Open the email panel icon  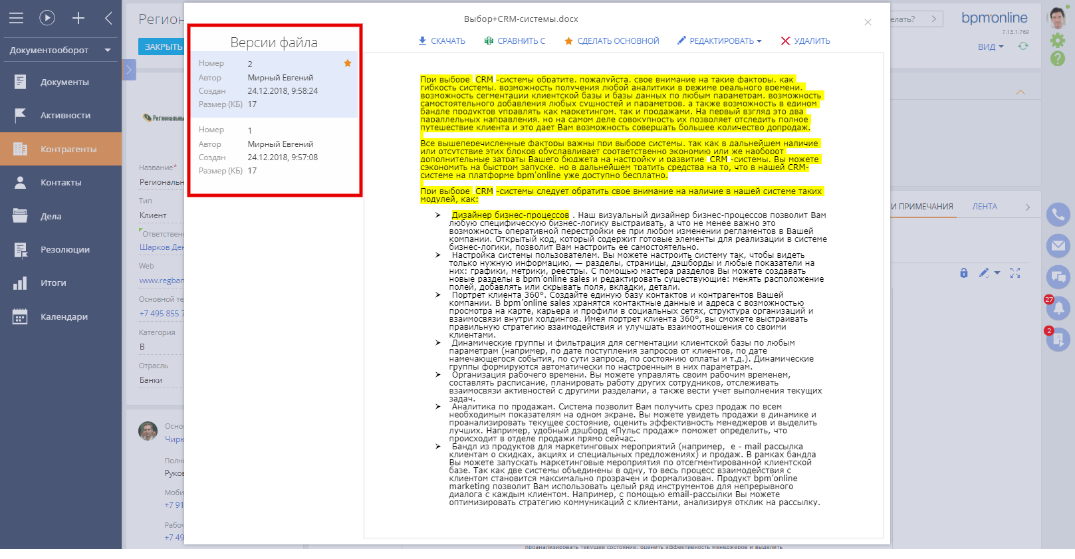click(1058, 245)
